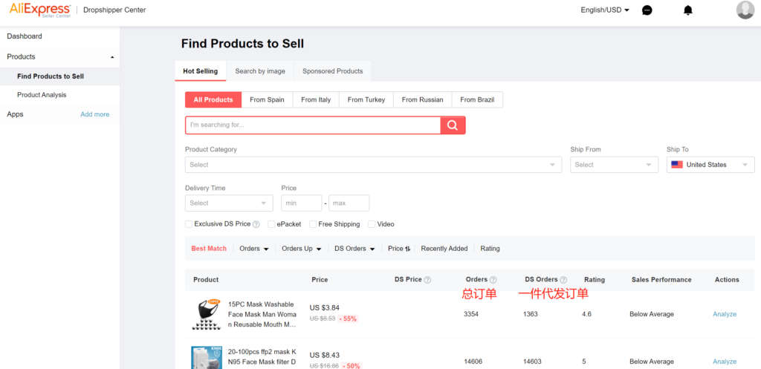
Task: Switch to the Hot Selling tab
Action: coord(201,71)
